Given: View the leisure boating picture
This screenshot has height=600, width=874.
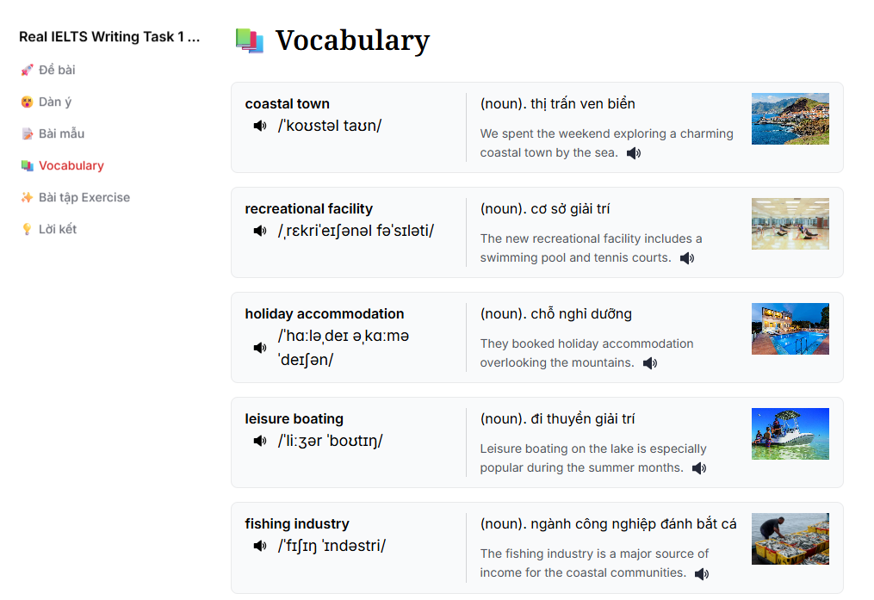Looking at the screenshot, I should [790, 434].
